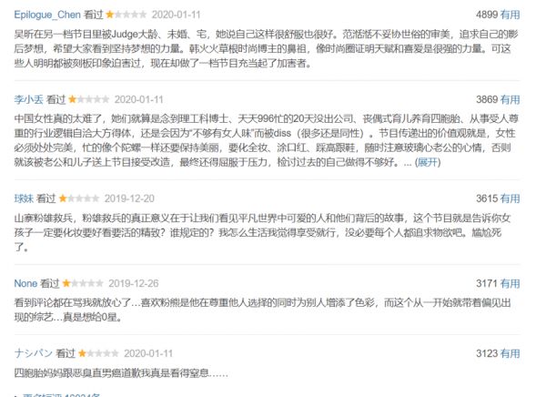Open Epilogue_Chen's user profile

[47, 15]
